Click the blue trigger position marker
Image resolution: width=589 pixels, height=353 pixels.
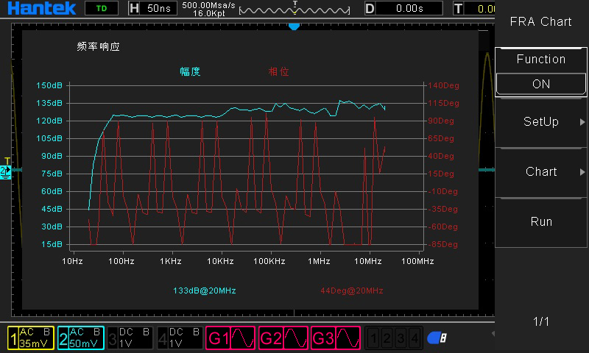[294, 26]
